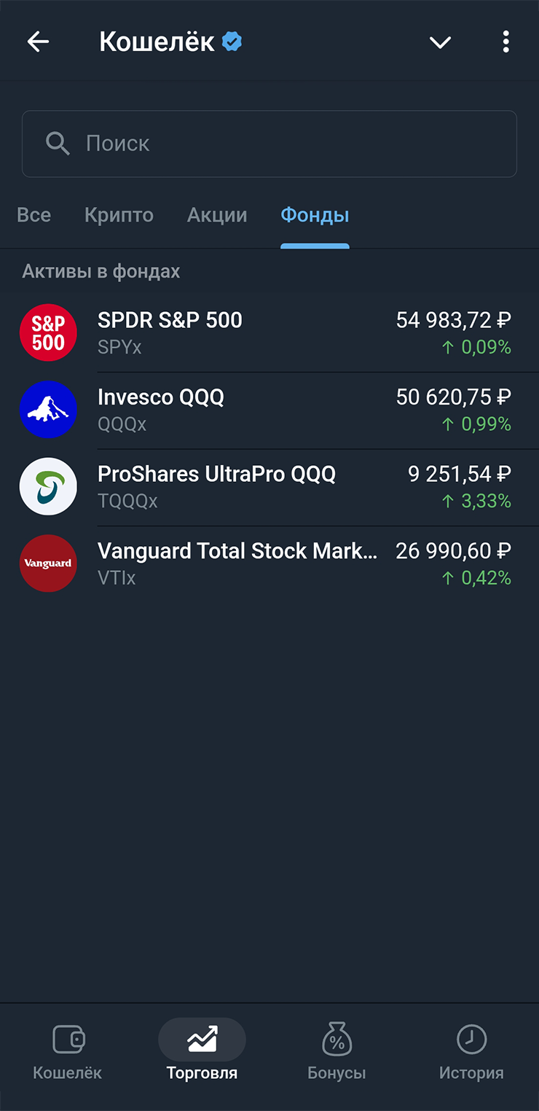Tap the SPDR S&P 500 logo

[48, 333]
